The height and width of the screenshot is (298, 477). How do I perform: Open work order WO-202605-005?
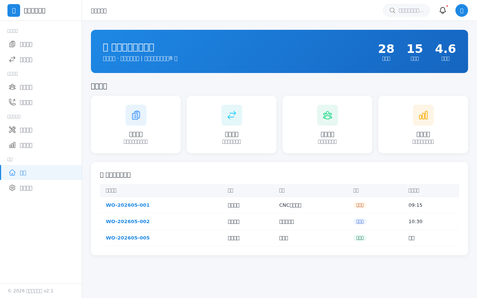[x=128, y=238]
